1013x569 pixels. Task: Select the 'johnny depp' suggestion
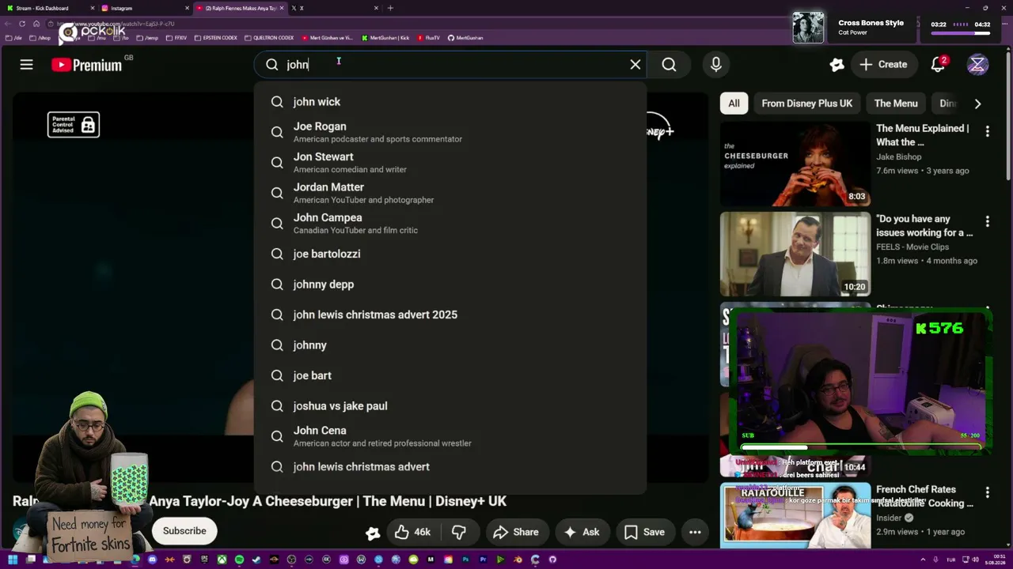pyautogui.click(x=450, y=284)
